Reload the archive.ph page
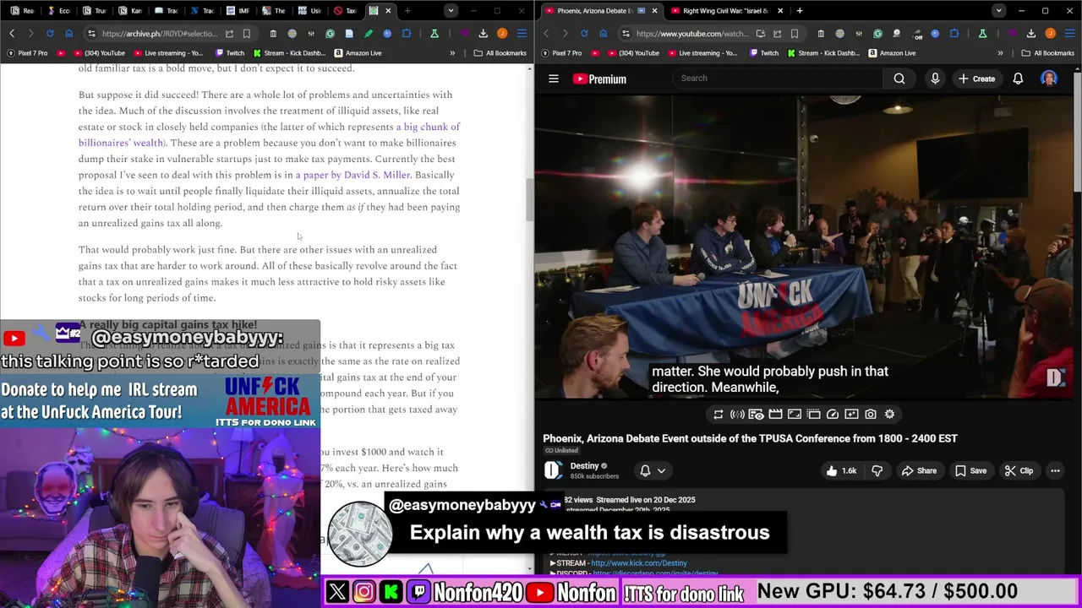Viewport: 1082px width, 608px height. tap(50, 34)
